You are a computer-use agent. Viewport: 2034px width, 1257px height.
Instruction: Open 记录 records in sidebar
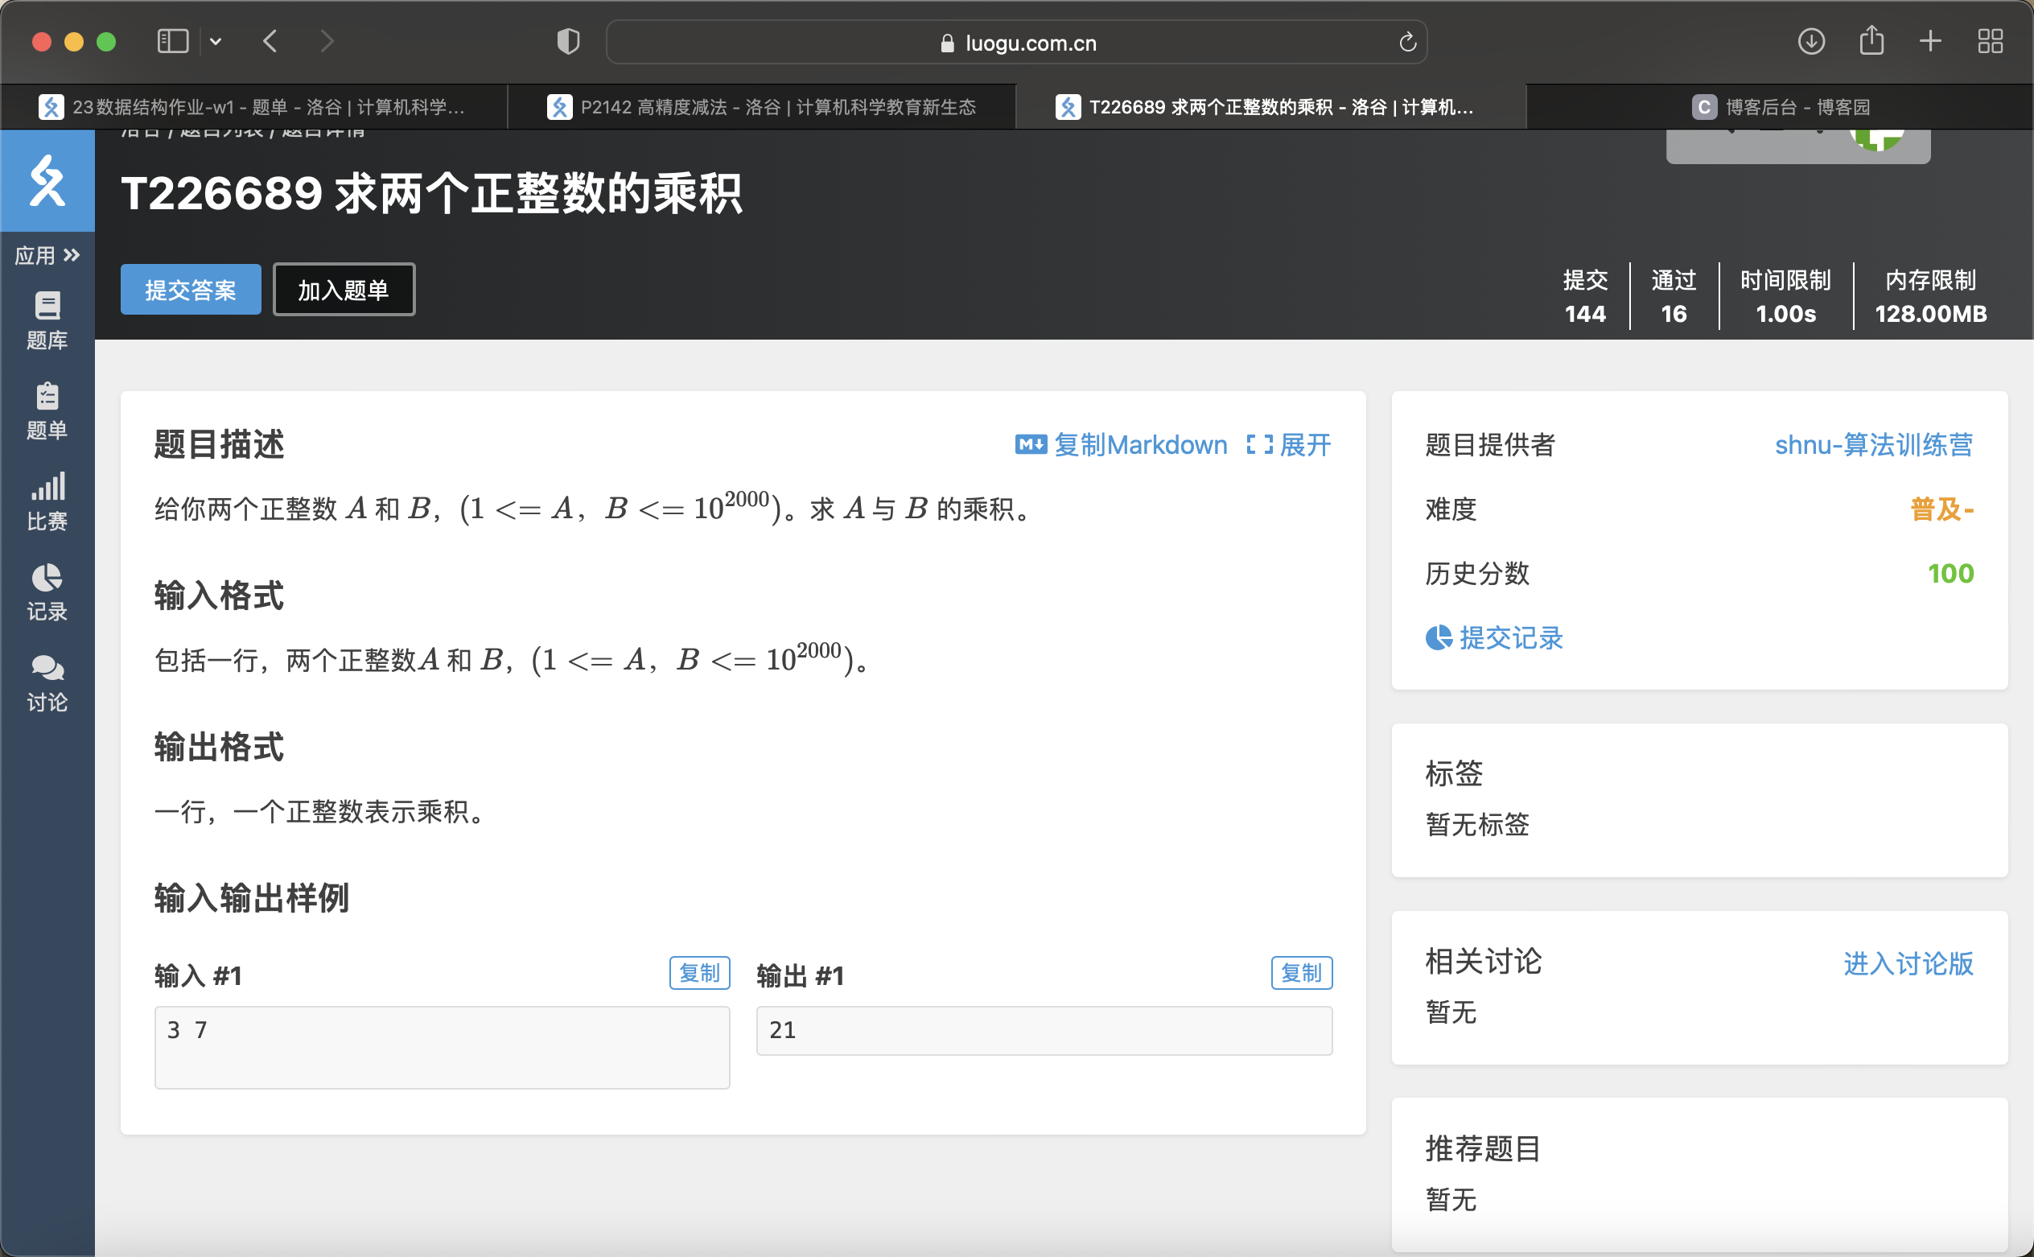47,593
